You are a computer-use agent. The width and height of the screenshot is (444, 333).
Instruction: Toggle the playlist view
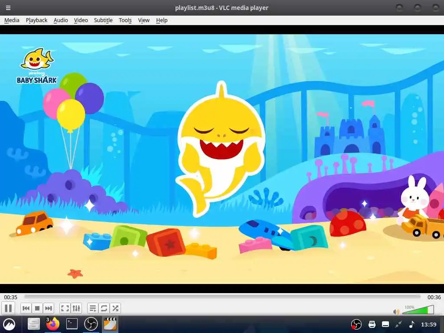coord(93,308)
